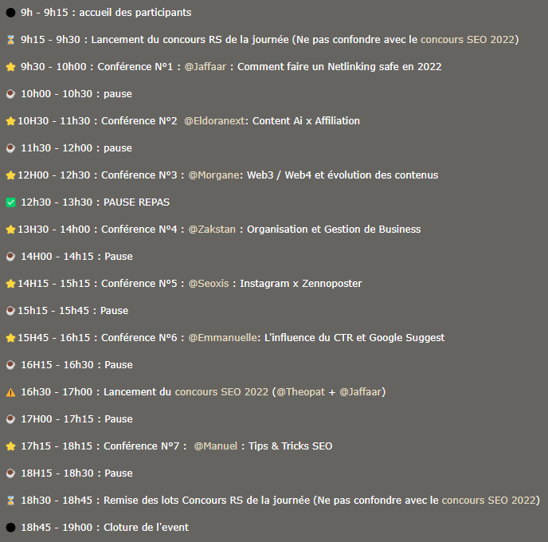Screen dimensions: 548x542
Task: Click the text 'PAUSE REPAS'
Action: pyautogui.click(x=137, y=202)
